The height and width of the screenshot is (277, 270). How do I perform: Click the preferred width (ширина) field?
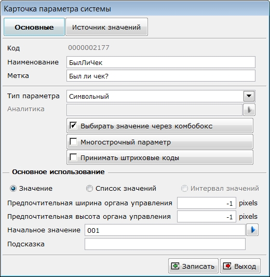(207, 203)
